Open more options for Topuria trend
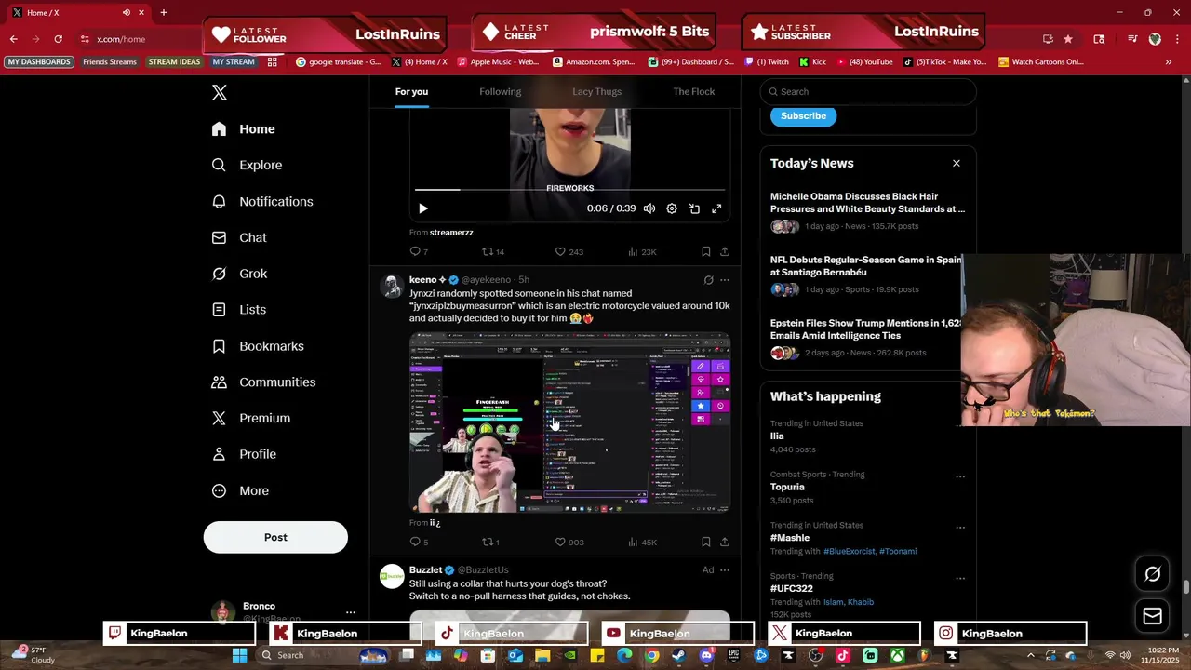 pos(960,476)
